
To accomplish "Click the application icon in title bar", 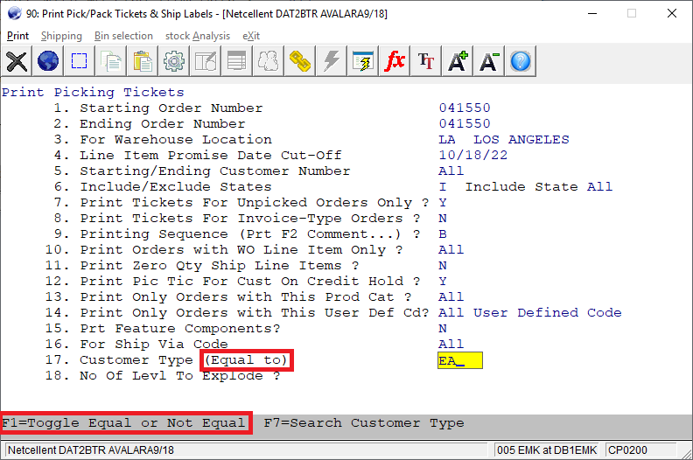I will (14, 13).
